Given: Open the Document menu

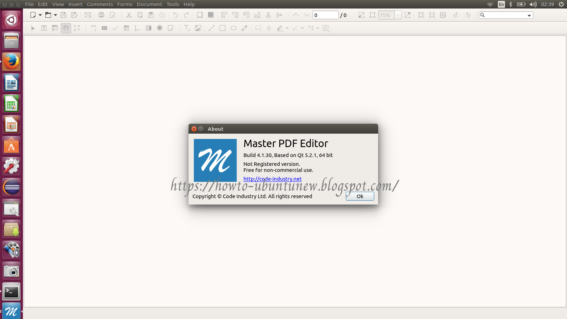Looking at the screenshot, I should click(x=149, y=4).
